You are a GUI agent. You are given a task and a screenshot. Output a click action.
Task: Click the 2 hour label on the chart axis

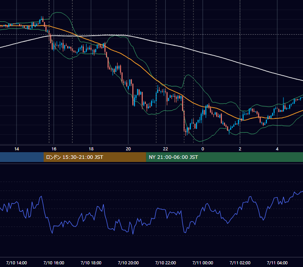pos(240,149)
